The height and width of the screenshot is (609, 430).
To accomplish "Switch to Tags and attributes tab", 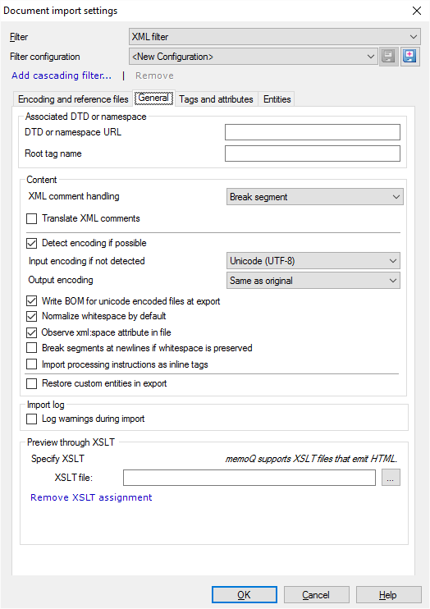I will 216,99.
